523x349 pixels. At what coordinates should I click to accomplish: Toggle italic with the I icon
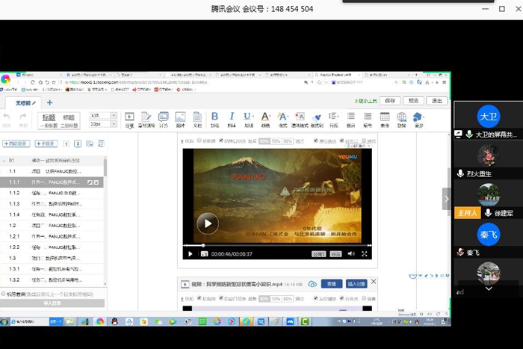point(232,117)
